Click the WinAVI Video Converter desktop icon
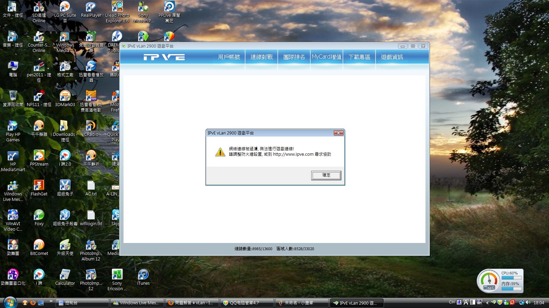The image size is (549, 308). (x=13, y=220)
